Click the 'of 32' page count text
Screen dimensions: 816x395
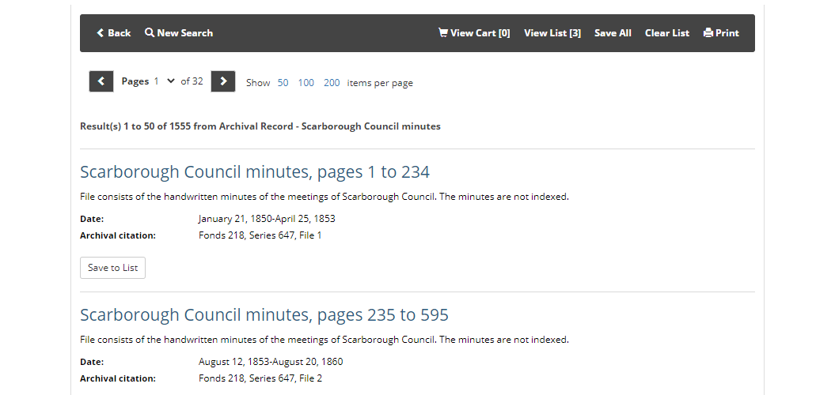(192, 81)
